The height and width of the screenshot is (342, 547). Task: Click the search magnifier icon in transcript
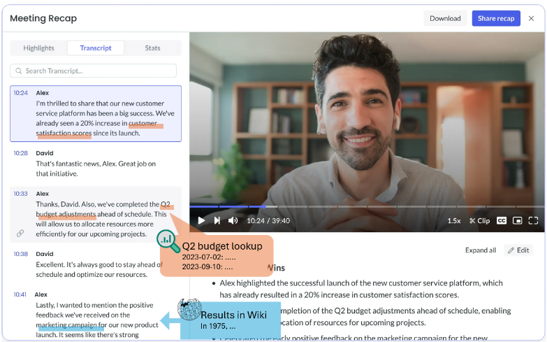coord(19,71)
